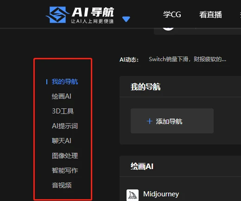This screenshot has width=241, height=201.
Task: Select AI提示词 in the sidebar
Action: click(65, 126)
